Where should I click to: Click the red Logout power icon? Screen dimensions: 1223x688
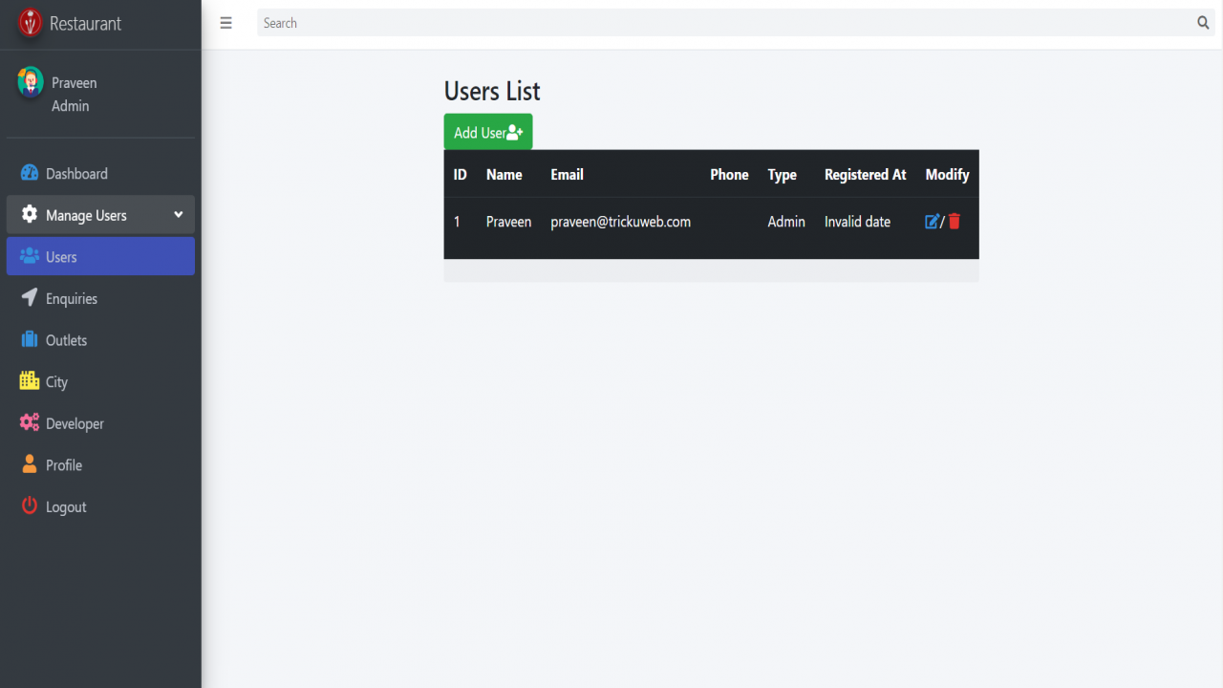tap(30, 505)
